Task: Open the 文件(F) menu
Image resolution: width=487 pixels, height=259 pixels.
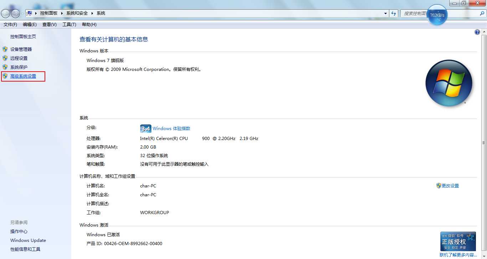Action: [x=10, y=25]
